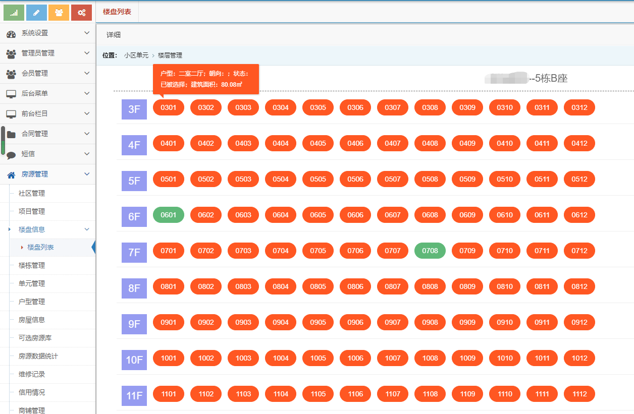Click the green signal bars icon button
The width and height of the screenshot is (634, 414).
(x=14, y=13)
